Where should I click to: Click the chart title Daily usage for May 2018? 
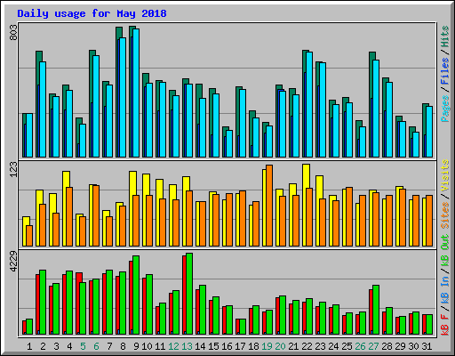click(92, 13)
